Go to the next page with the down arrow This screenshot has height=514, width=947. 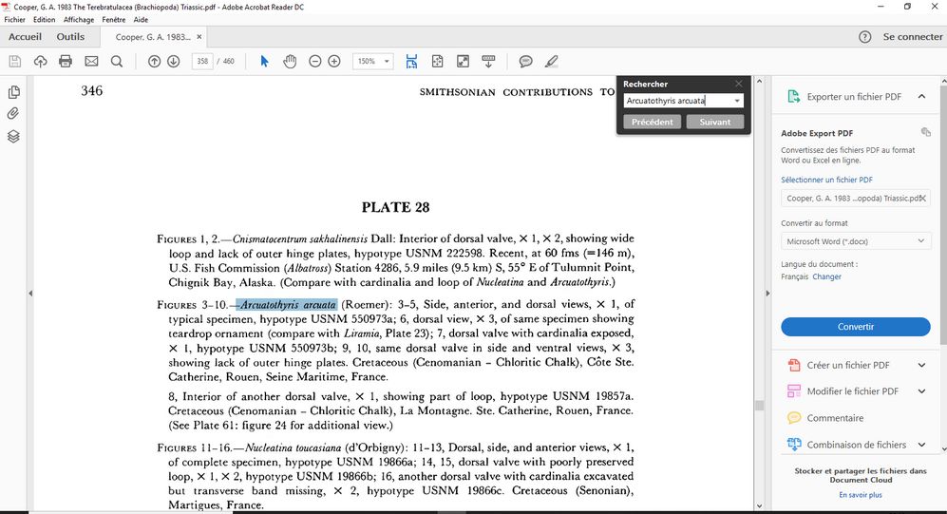pos(173,61)
